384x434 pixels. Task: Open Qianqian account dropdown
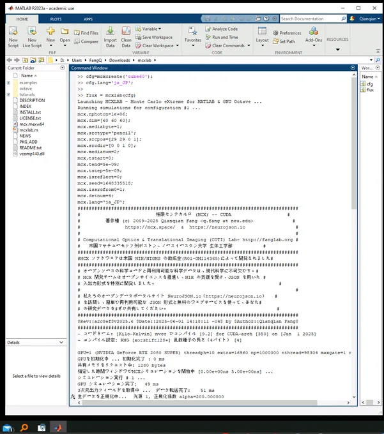click(x=369, y=19)
